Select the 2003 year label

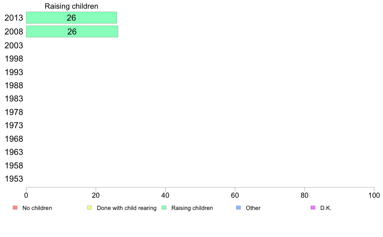[14, 45]
